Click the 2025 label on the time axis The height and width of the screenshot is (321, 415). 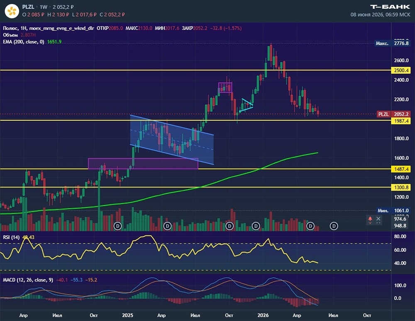tap(127, 315)
